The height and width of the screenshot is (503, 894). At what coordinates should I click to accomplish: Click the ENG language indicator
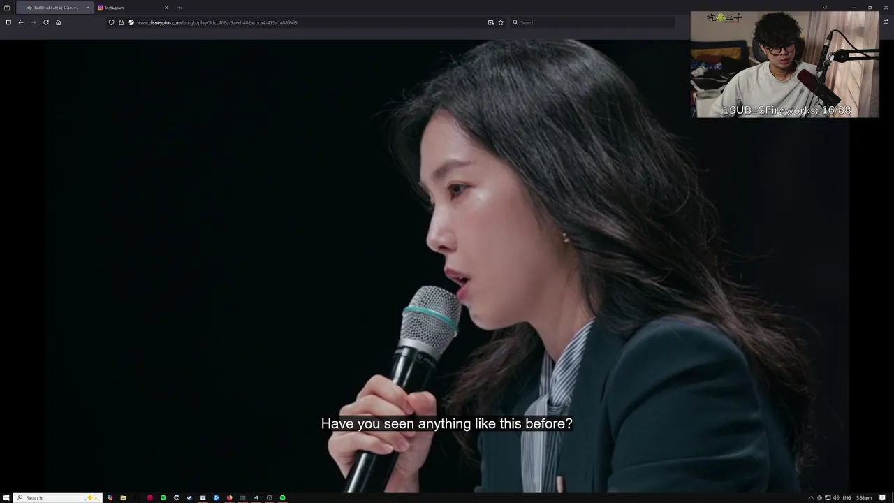[847, 497]
